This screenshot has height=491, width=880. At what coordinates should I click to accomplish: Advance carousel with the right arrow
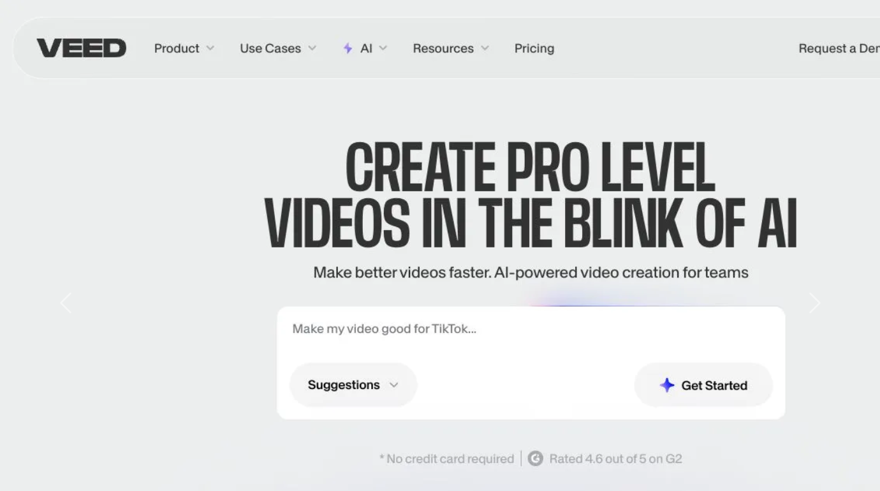(x=814, y=303)
